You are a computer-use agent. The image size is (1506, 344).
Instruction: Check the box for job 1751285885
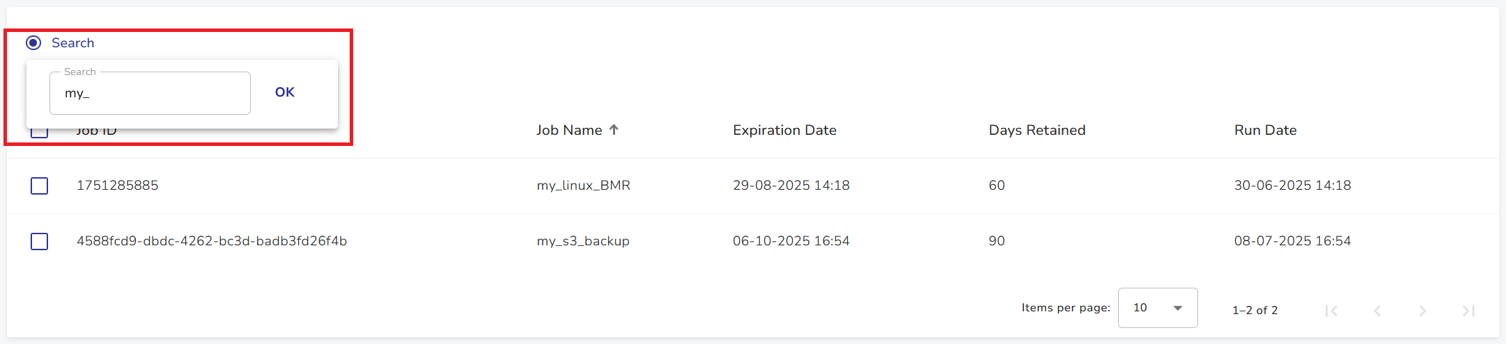pyautogui.click(x=40, y=186)
